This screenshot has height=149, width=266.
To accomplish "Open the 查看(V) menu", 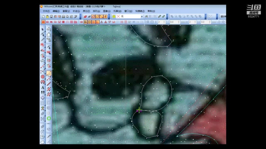I will (66, 11).
